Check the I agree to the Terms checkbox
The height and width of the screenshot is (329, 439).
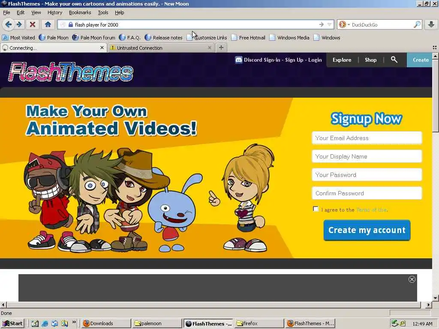pos(316,209)
